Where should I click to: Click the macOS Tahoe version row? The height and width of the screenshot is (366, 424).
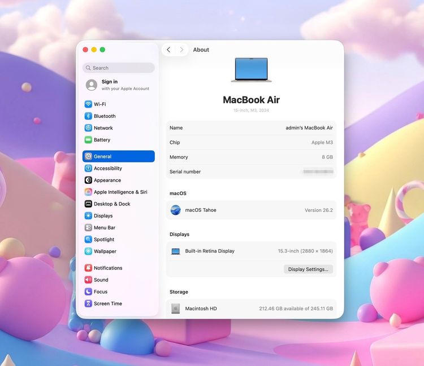pyautogui.click(x=251, y=210)
